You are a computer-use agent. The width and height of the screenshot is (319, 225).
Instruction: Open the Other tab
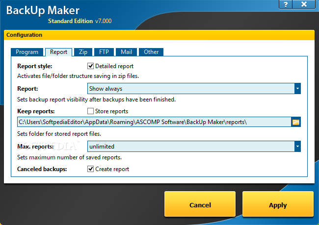click(151, 52)
